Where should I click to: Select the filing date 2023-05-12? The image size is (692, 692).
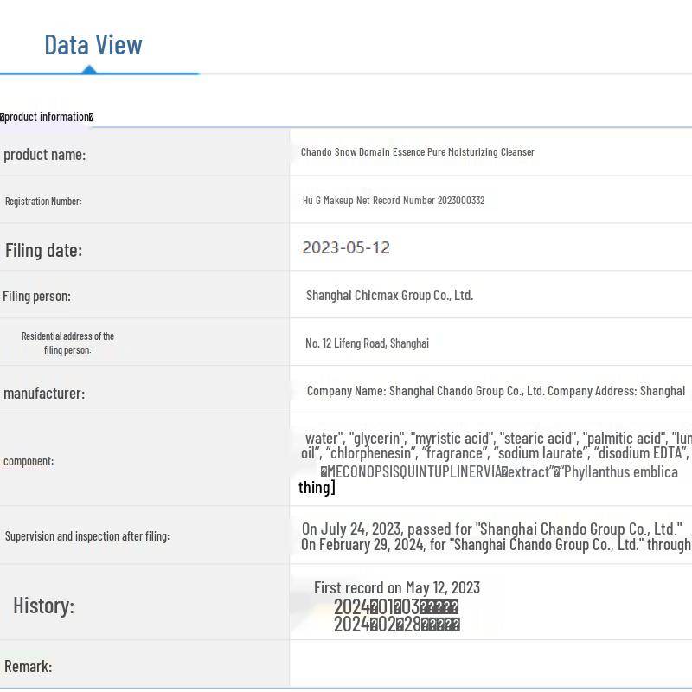coord(346,248)
